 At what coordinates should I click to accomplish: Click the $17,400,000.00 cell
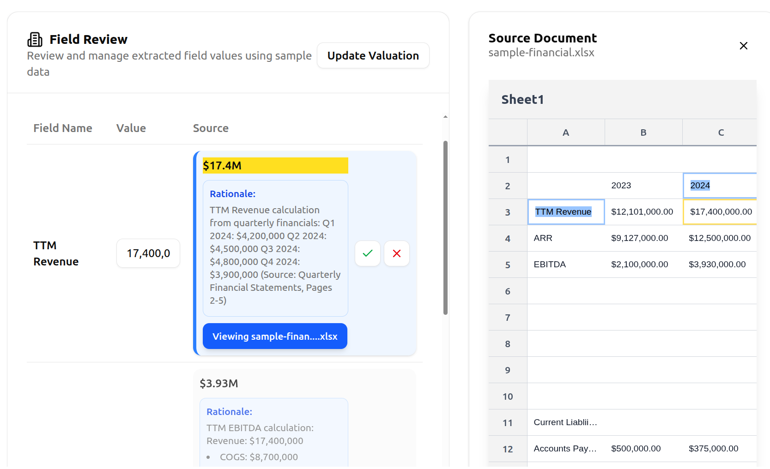720,212
